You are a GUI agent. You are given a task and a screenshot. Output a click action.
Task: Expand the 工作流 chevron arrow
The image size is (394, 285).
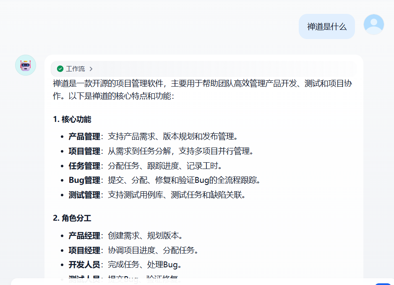pos(91,69)
